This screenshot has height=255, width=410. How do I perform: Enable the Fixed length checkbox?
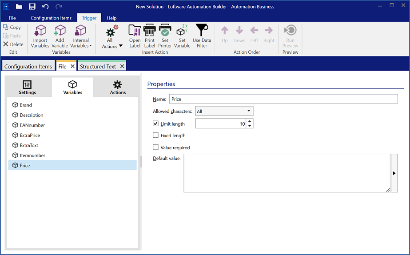155,135
